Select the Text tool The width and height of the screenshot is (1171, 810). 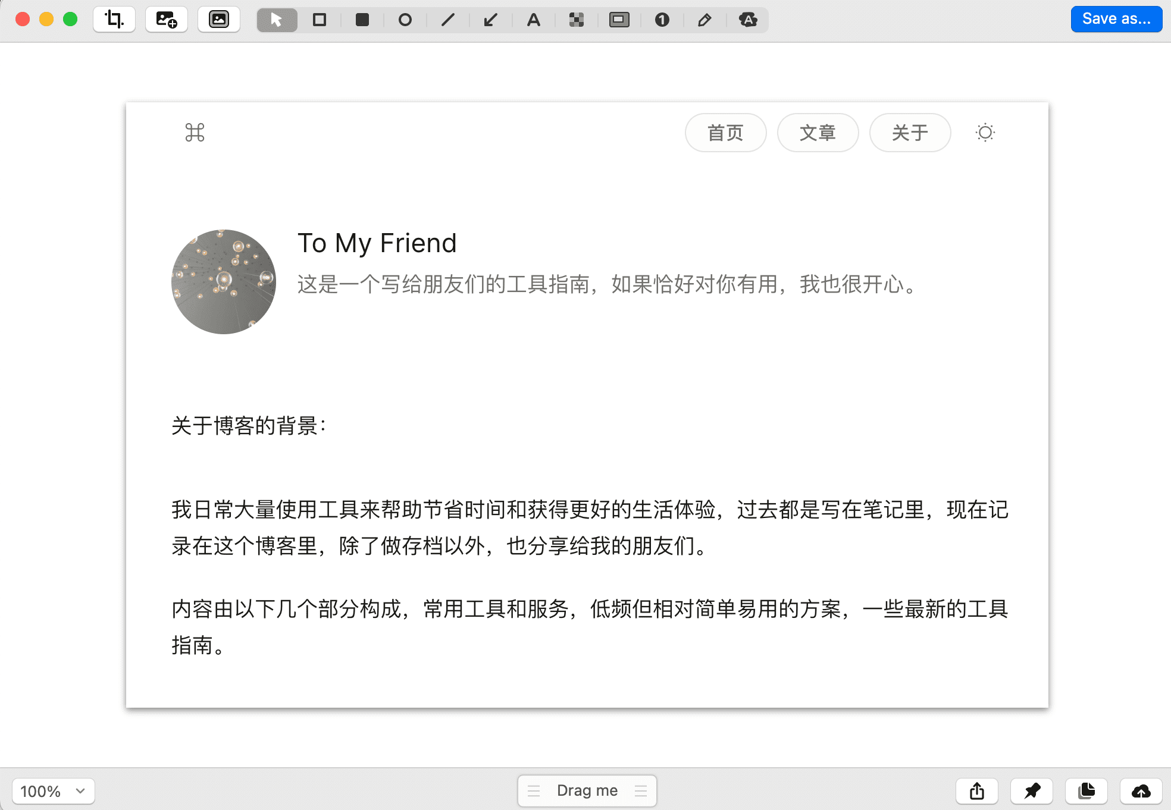pos(534,20)
